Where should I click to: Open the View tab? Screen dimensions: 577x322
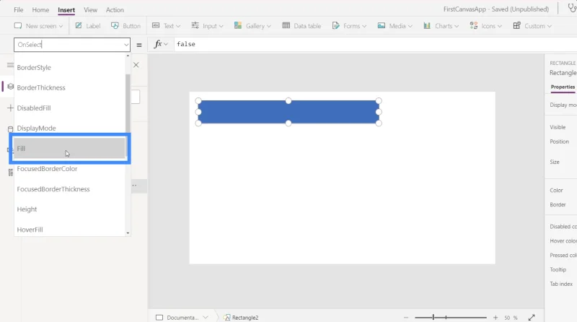[x=90, y=10]
